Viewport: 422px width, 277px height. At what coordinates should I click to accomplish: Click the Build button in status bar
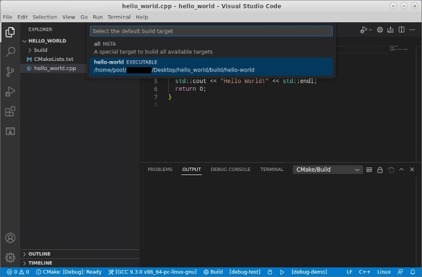(213, 272)
